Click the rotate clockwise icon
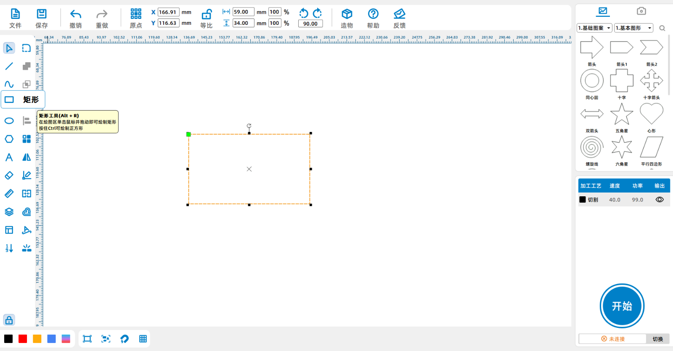 (x=318, y=13)
